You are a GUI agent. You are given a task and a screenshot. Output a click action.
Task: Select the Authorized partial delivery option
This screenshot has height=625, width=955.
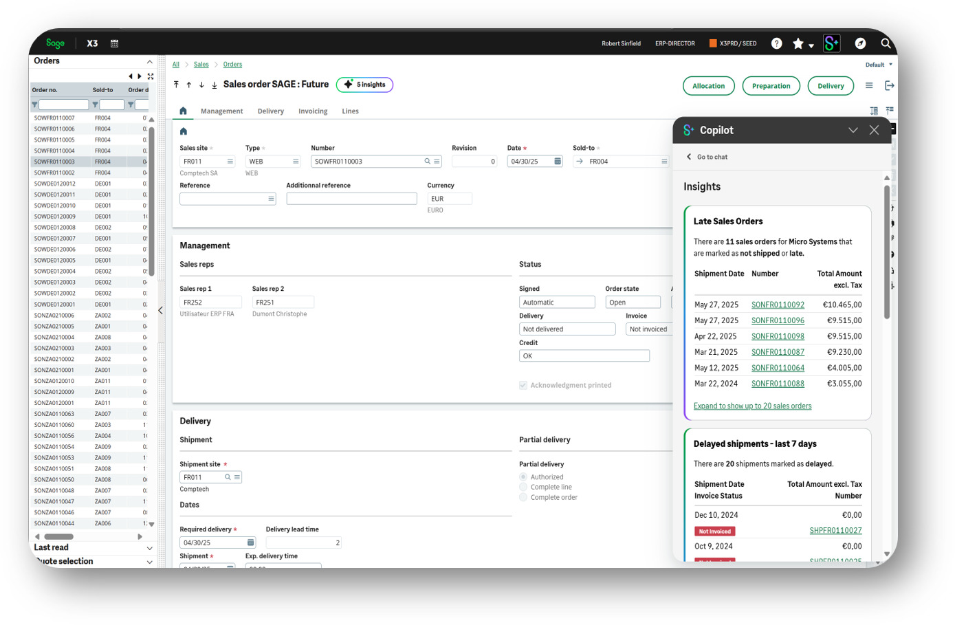point(523,476)
